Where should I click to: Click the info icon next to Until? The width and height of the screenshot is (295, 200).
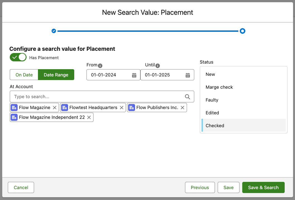pos(158,66)
